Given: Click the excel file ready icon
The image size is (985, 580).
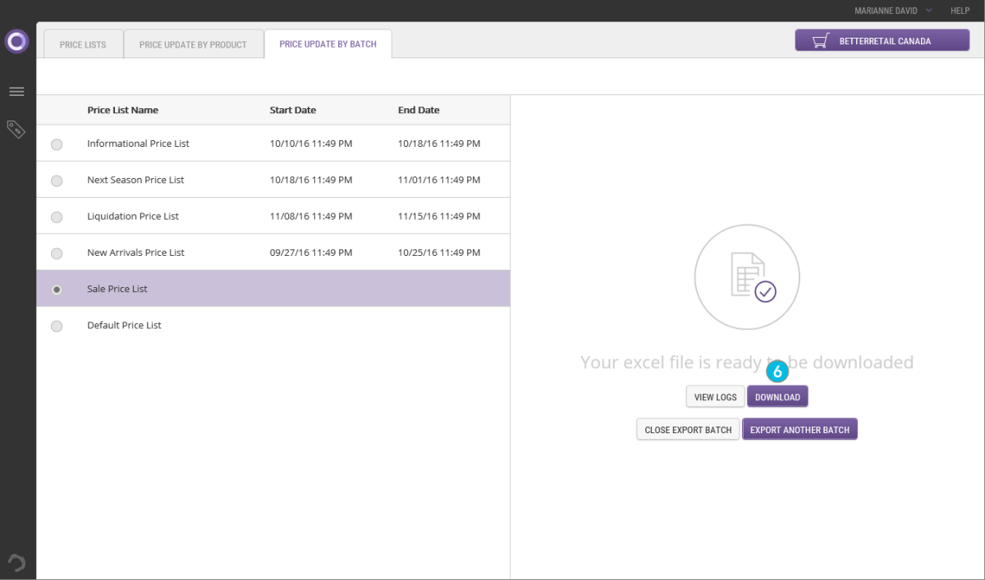Looking at the screenshot, I should 747,276.
